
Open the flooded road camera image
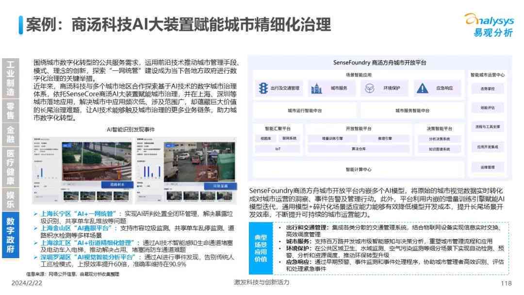coord(97,162)
